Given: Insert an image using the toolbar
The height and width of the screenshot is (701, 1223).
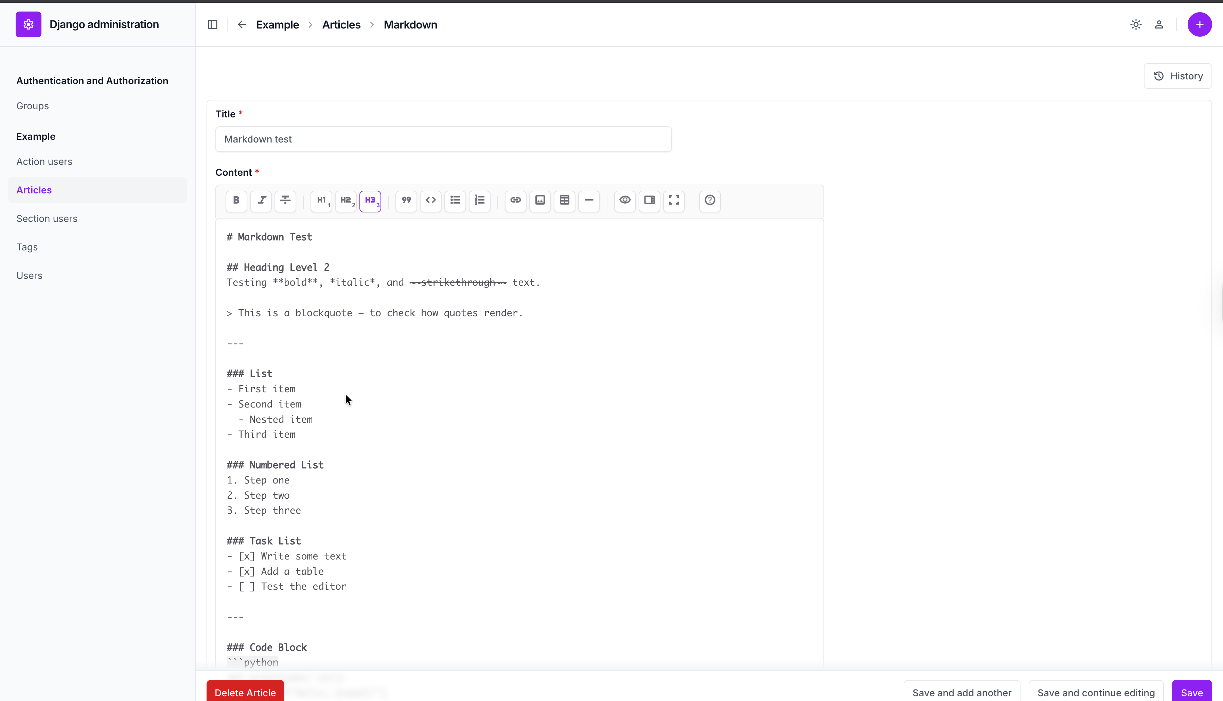Looking at the screenshot, I should coord(539,201).
